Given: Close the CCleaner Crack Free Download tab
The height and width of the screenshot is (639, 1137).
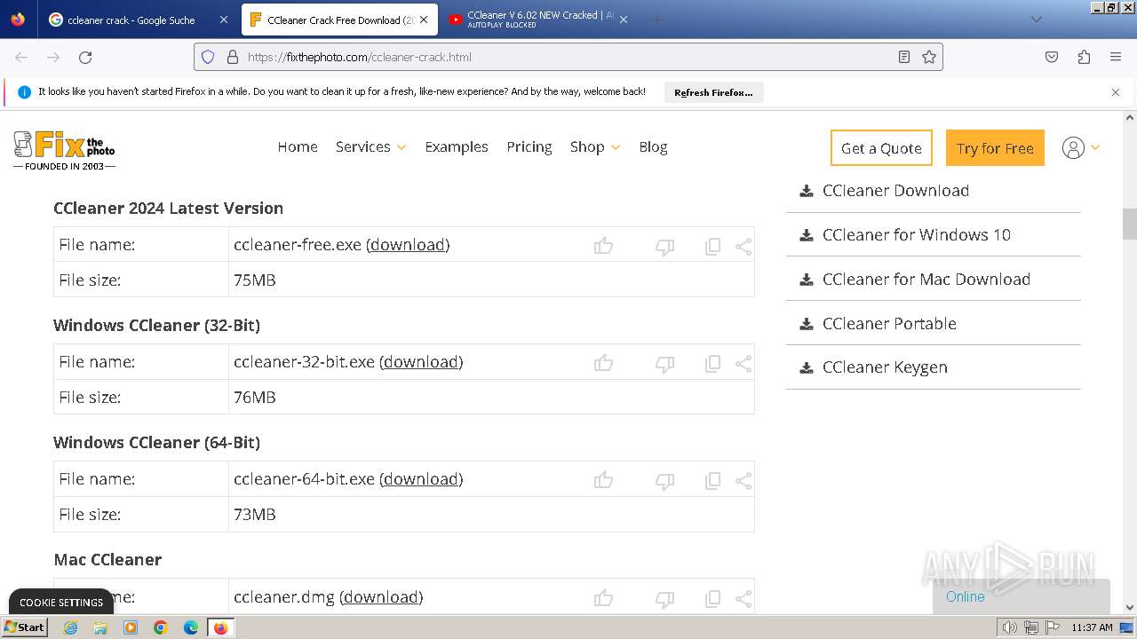Looking at the screenshot, I should 424,20.
